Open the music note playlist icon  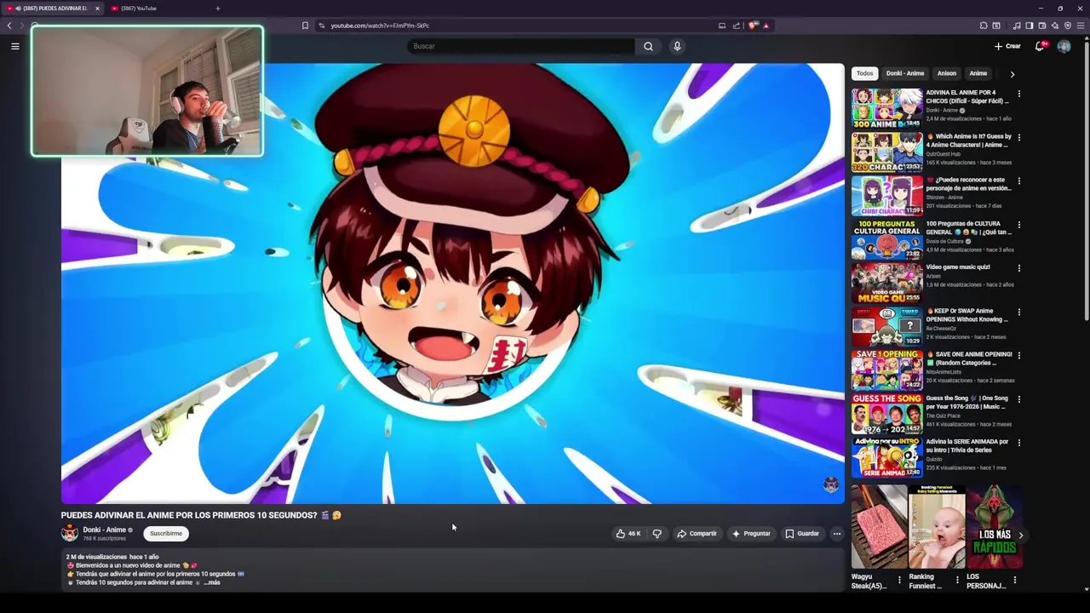tap(1017, 26)
